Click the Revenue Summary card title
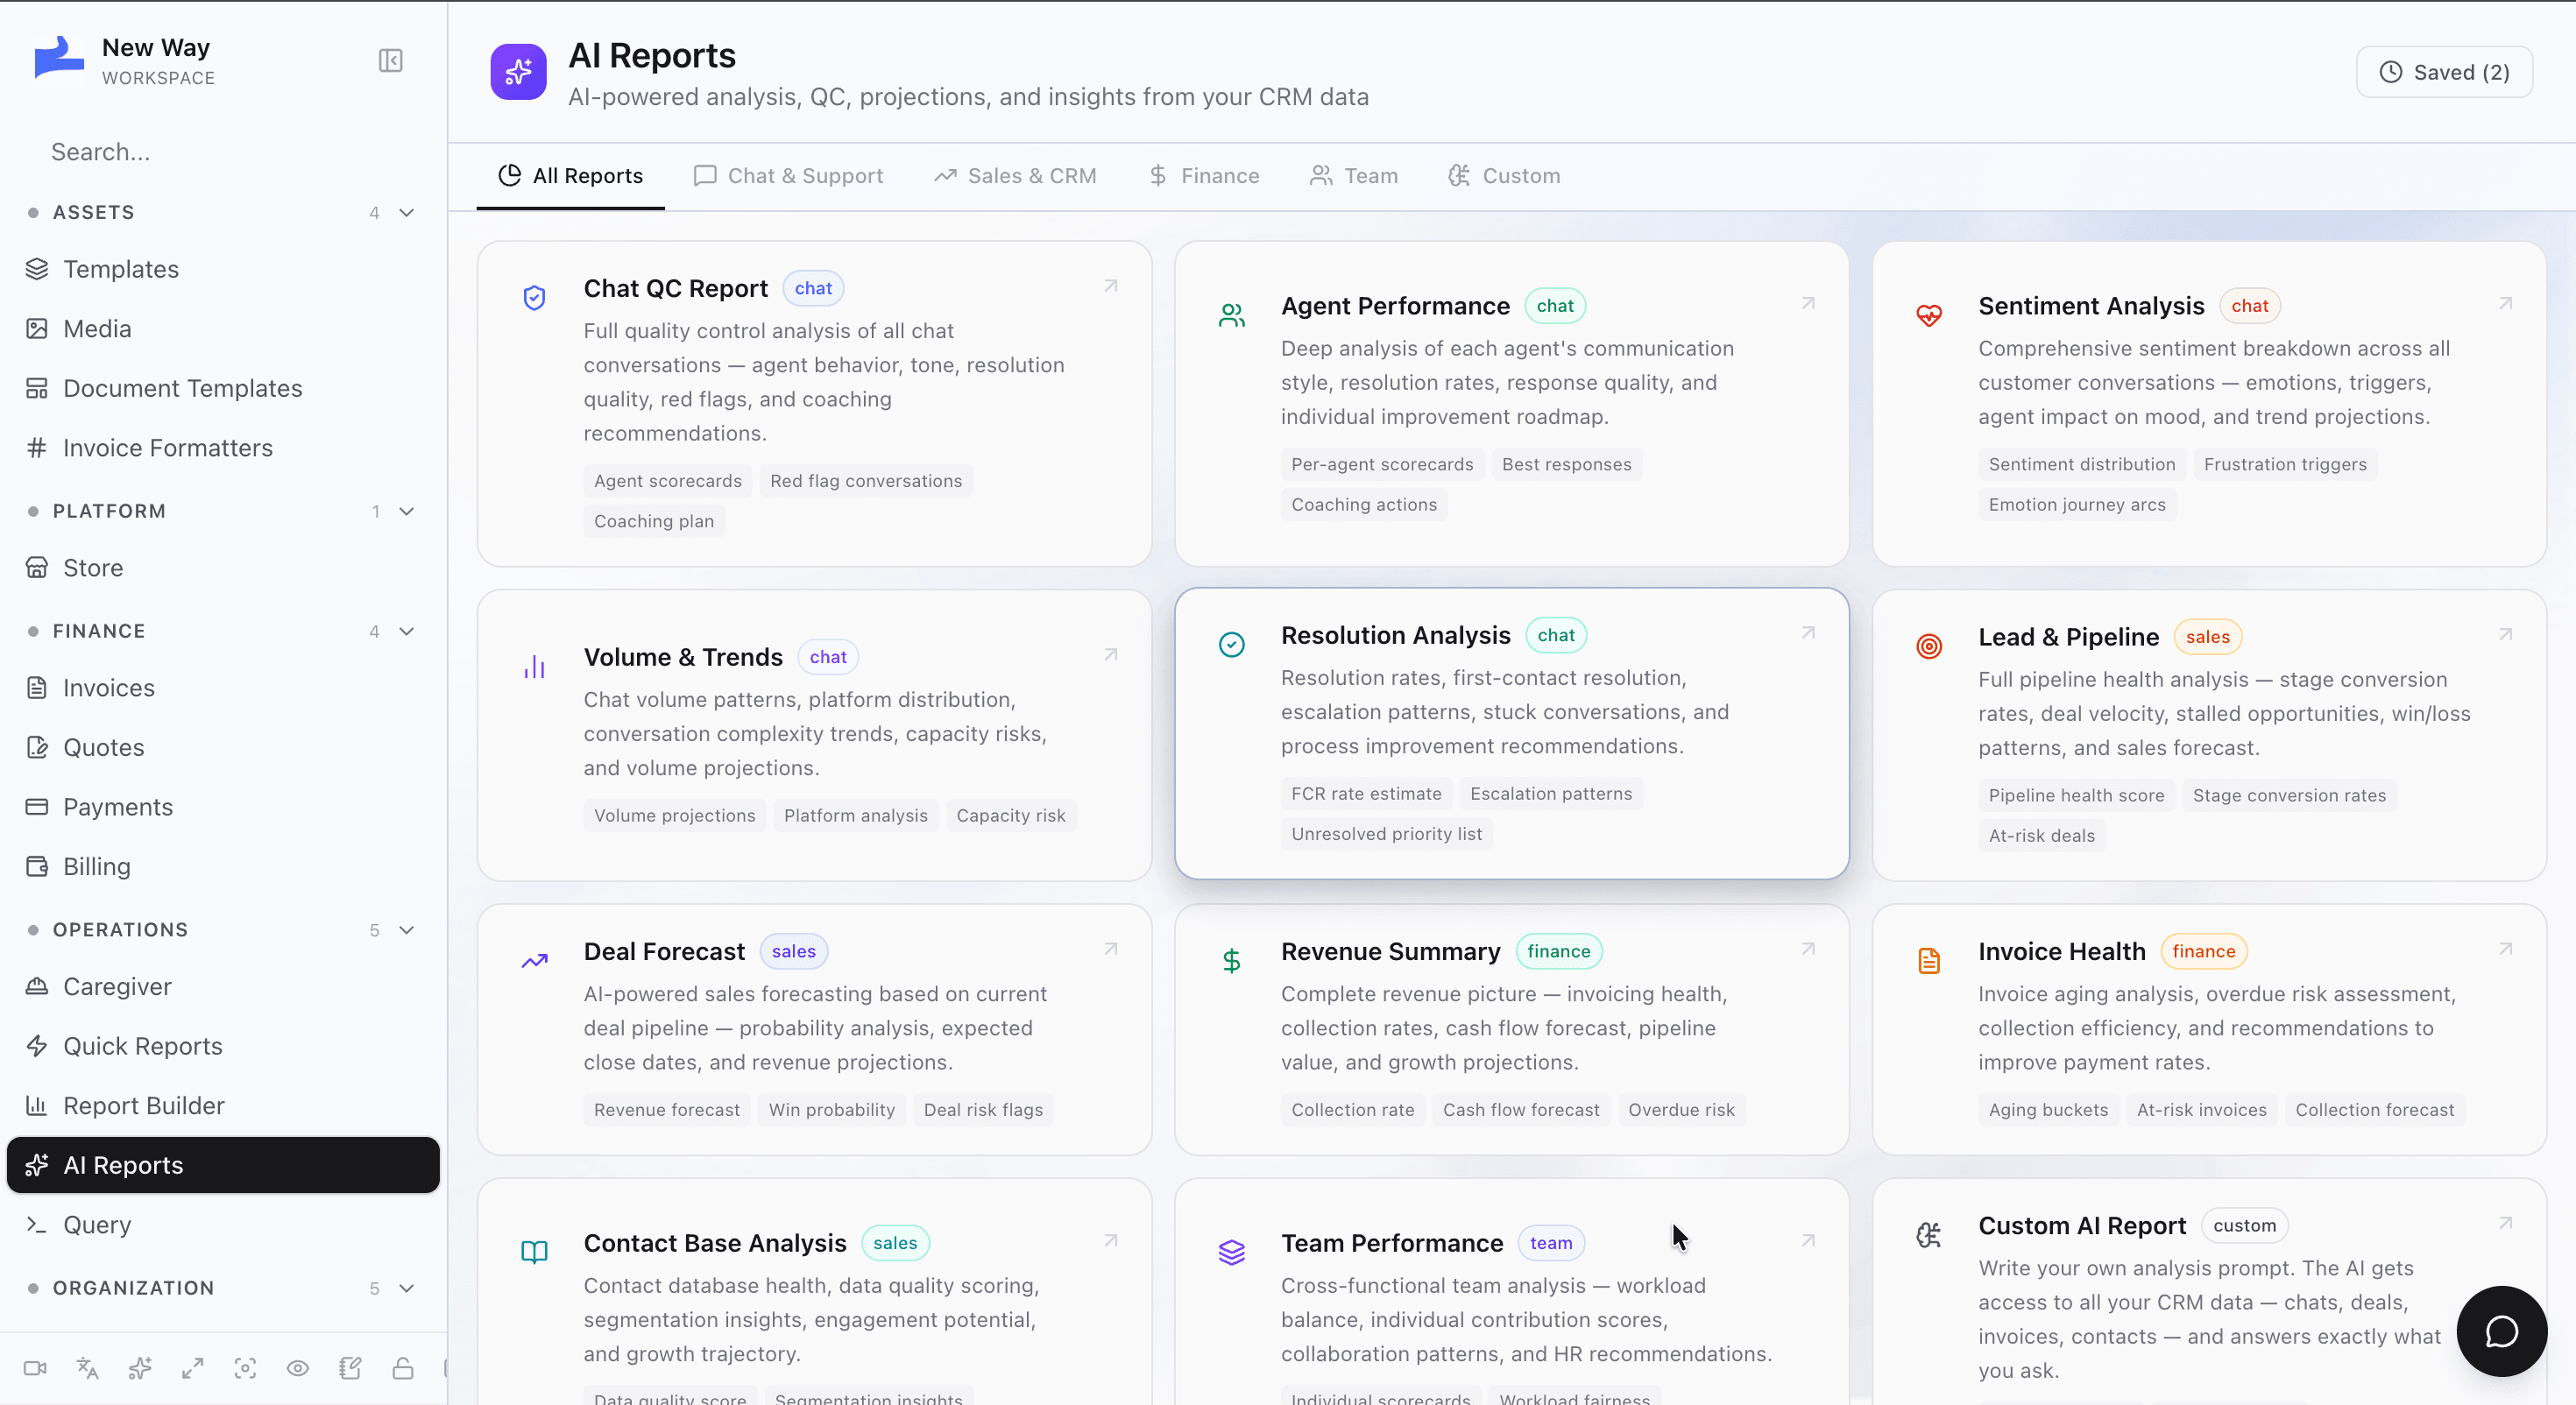This screenshot has width=2576, height=1405. pos(1390,951)
